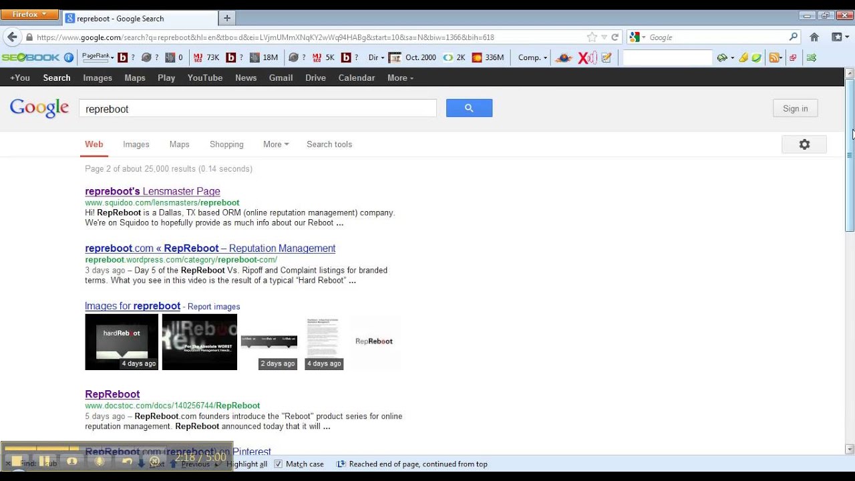Open Images for repreboot link

(132, 306)
